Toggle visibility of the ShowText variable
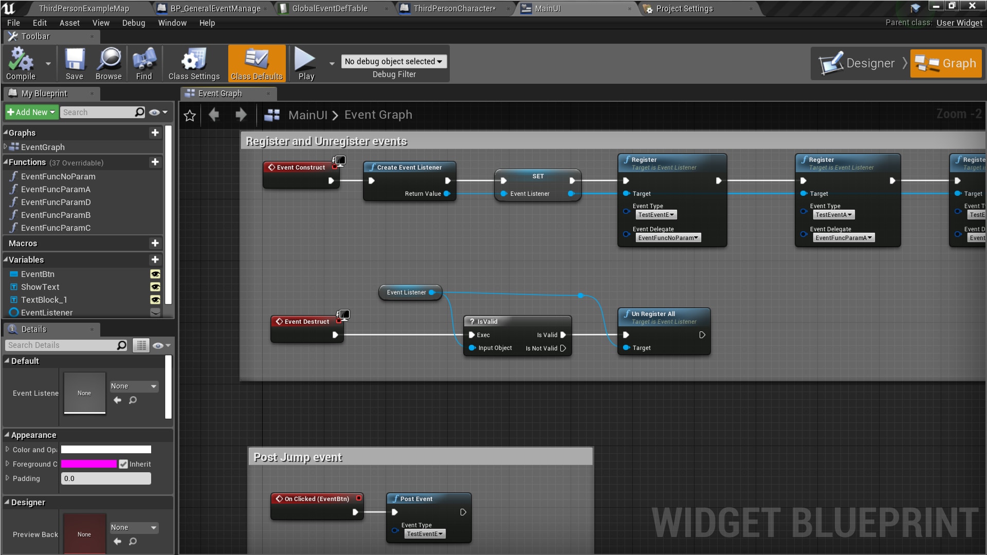The height and width of the screenshot is (555, 987). tap(156, 287)
